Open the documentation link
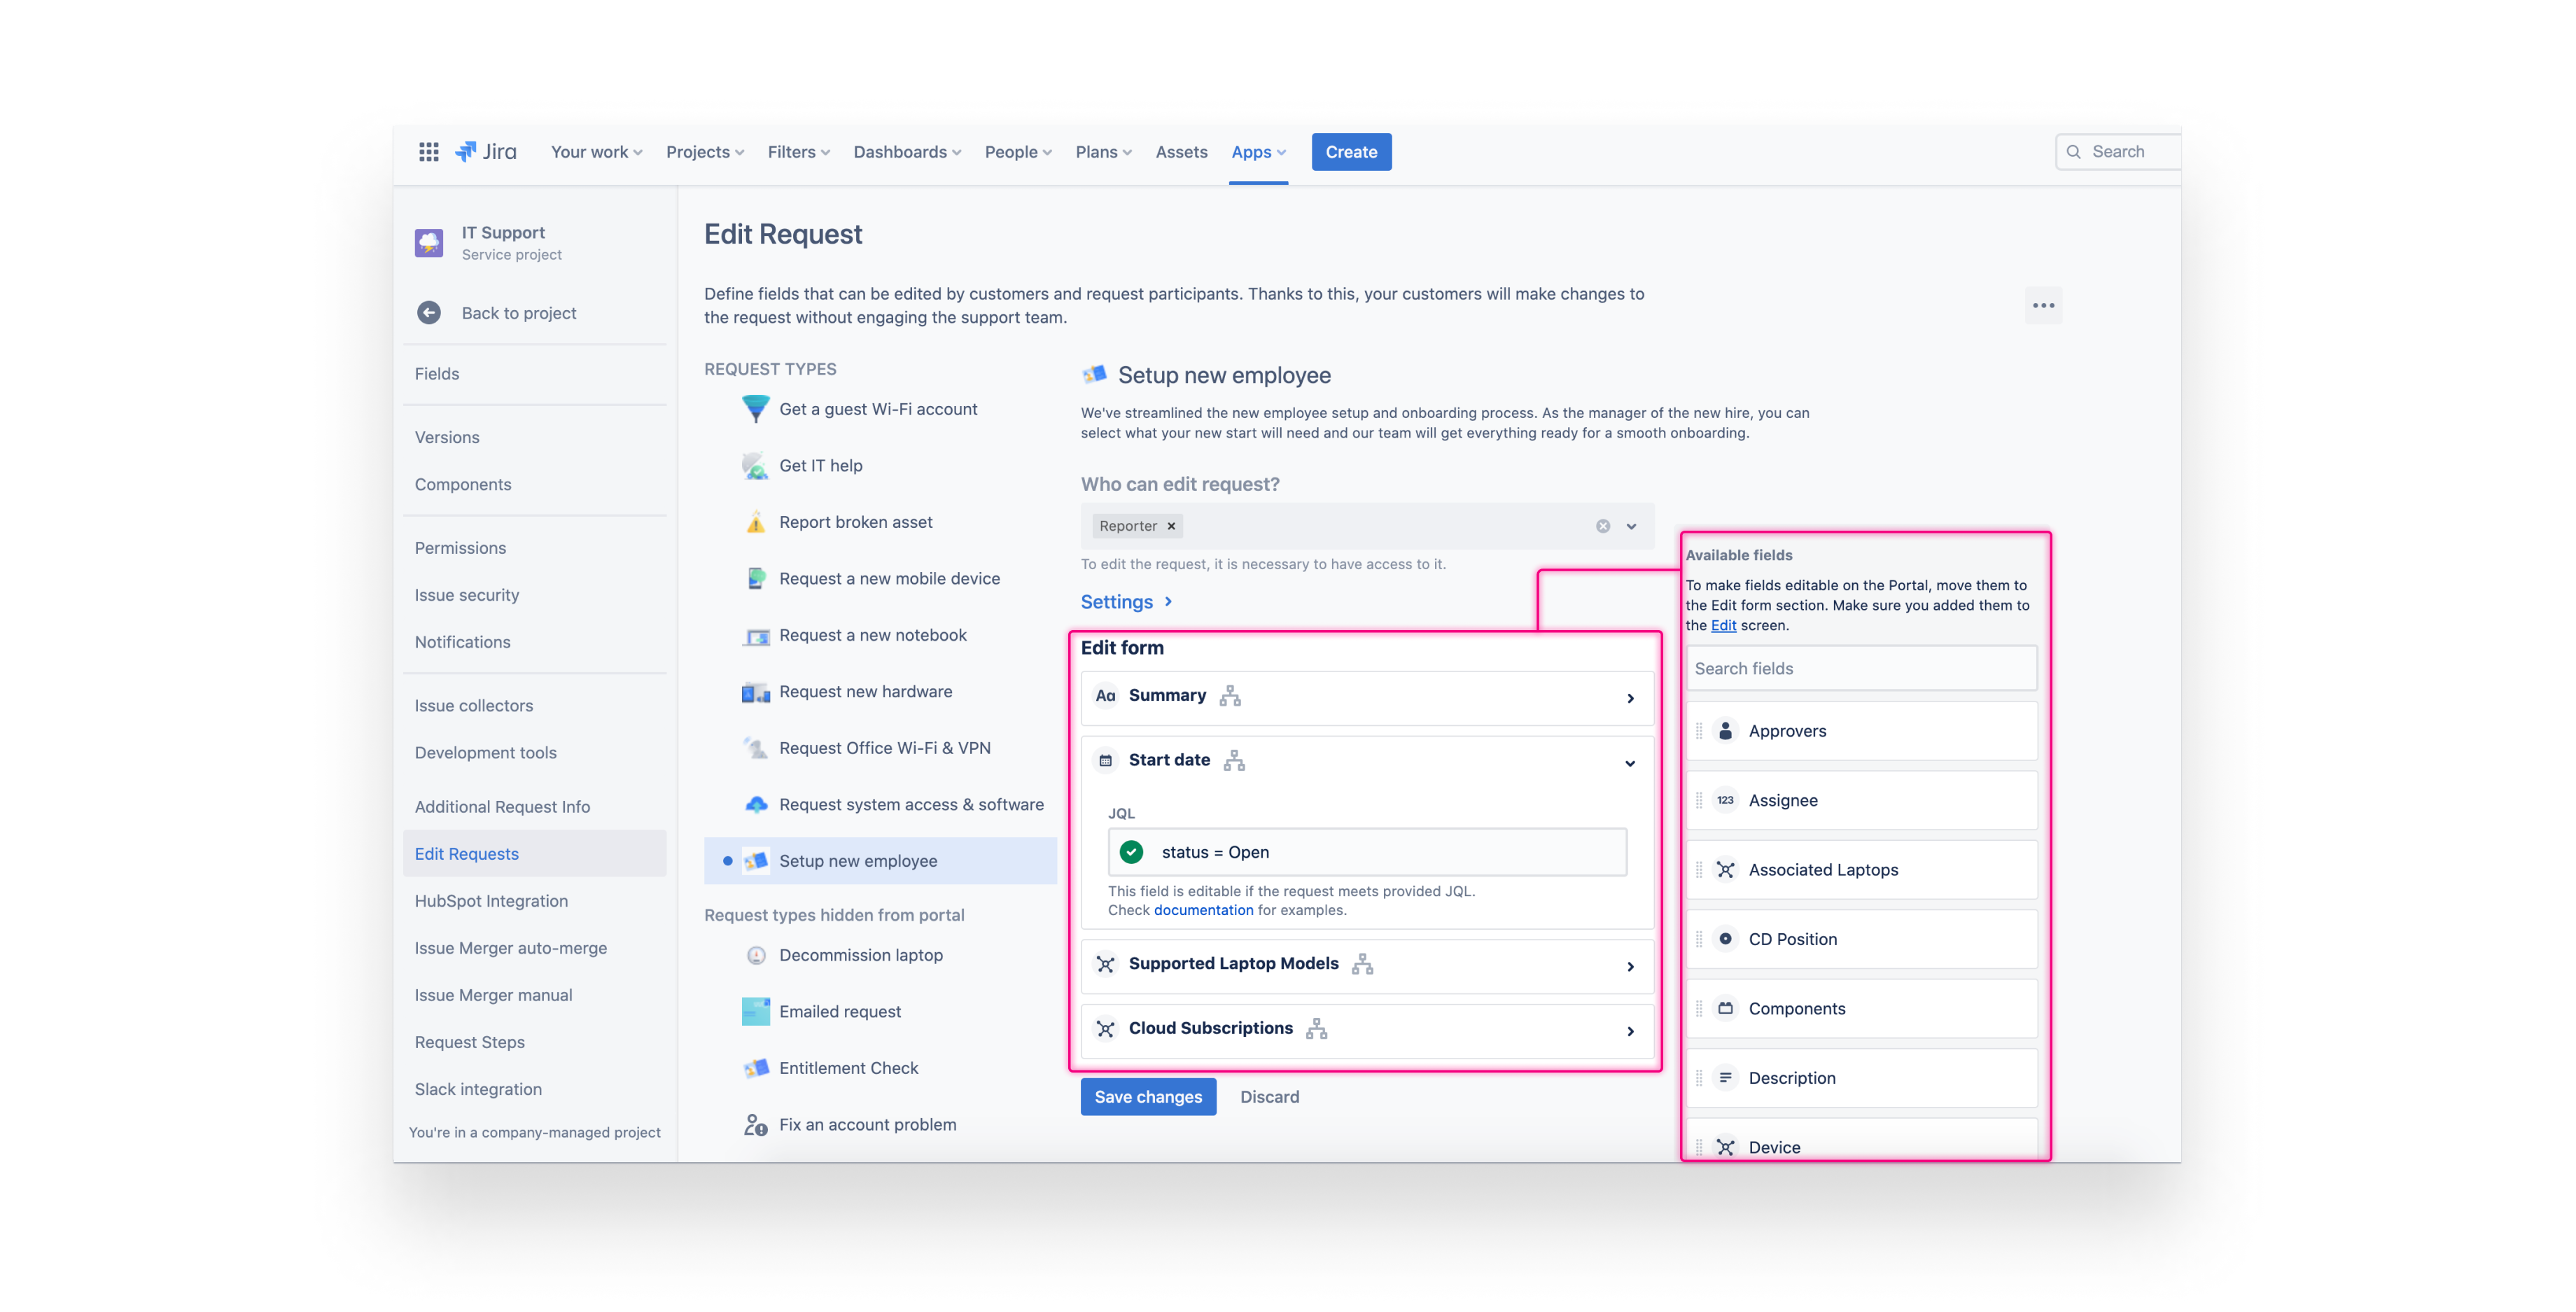The width and height of the screenshot is (2576, 1312). (1203, 910)
